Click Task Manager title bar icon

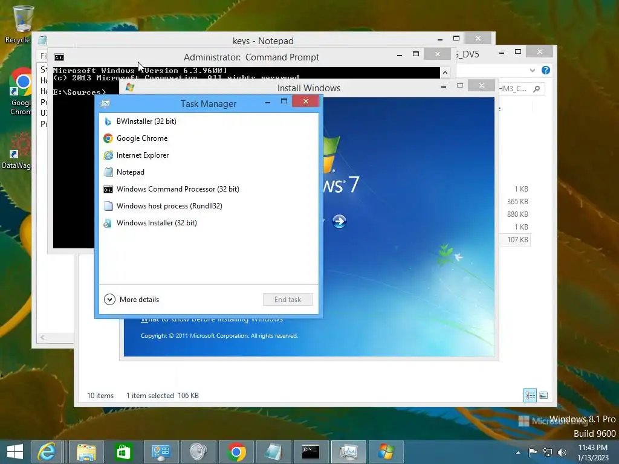click(105, 104)
